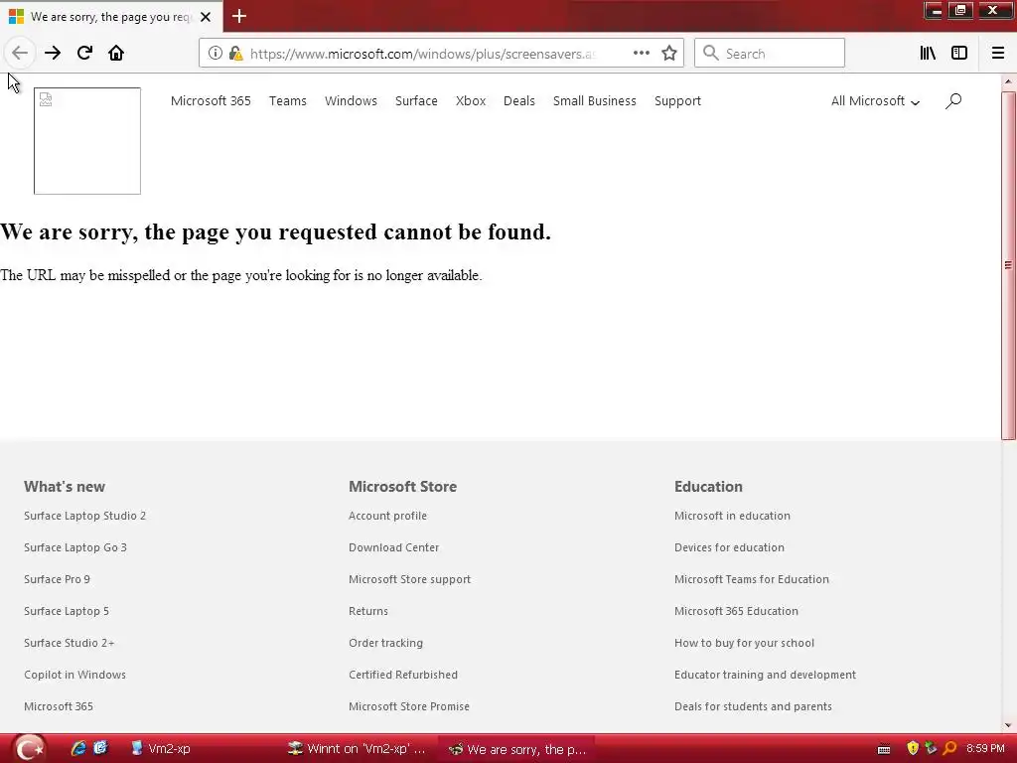
Task: Open a new tab with plus
Action: (239, 16)
